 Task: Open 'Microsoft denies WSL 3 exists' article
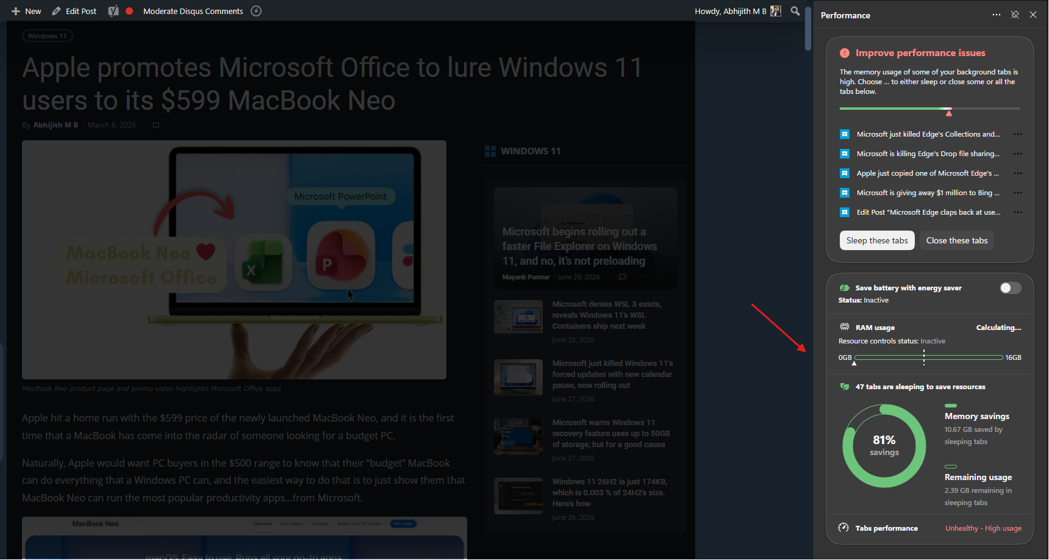tap(607, 315)
